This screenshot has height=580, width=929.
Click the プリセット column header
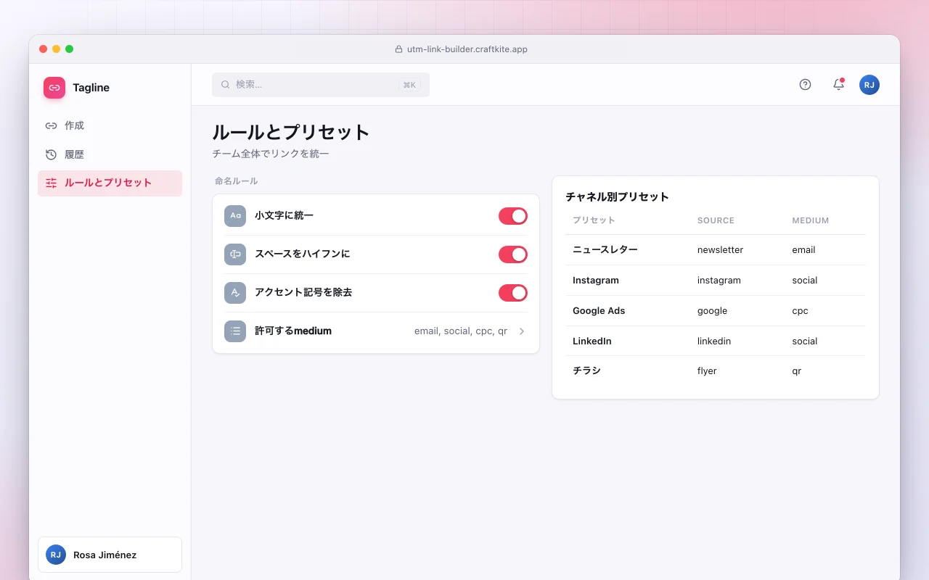(594, 220)
